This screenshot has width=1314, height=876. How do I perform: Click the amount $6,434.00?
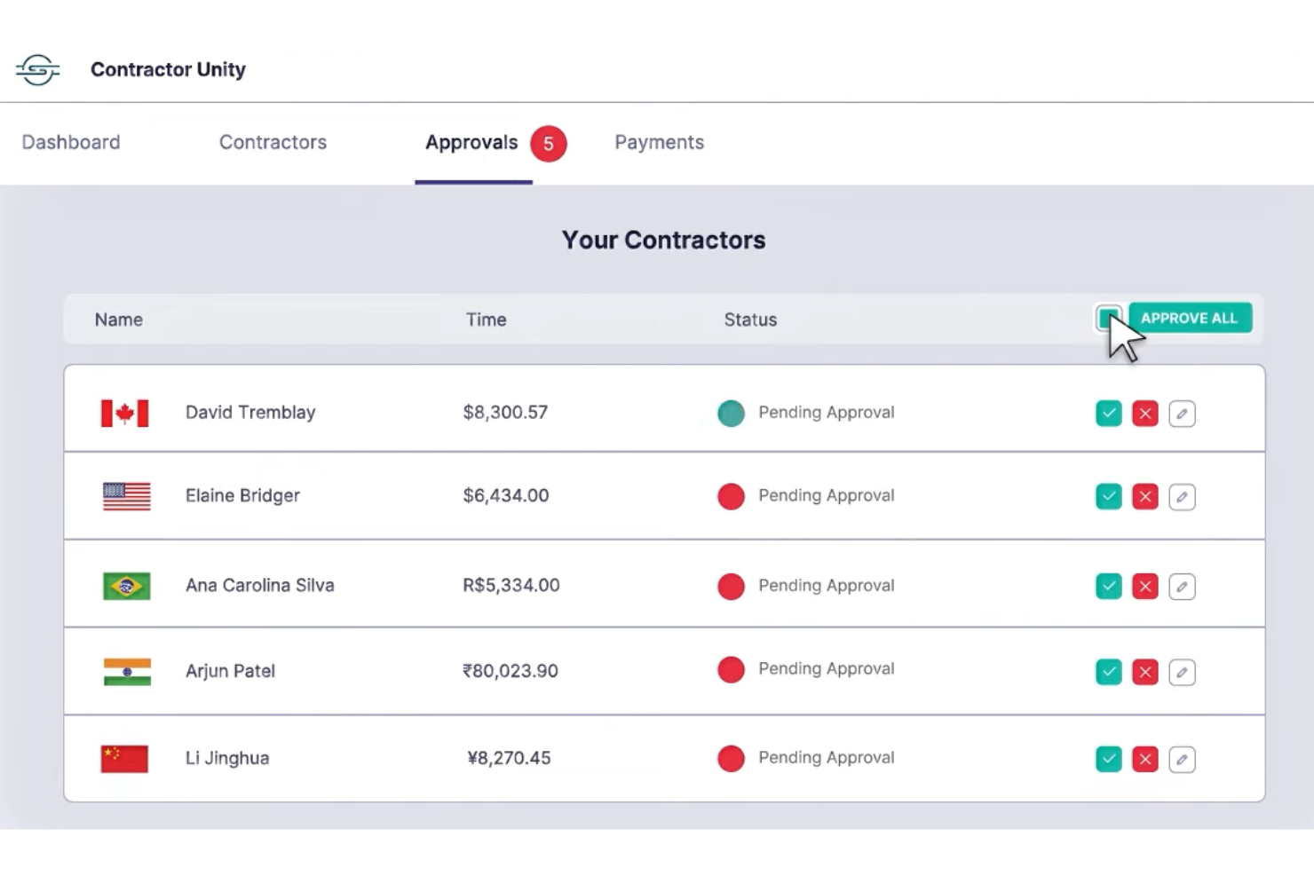[506, 495]
